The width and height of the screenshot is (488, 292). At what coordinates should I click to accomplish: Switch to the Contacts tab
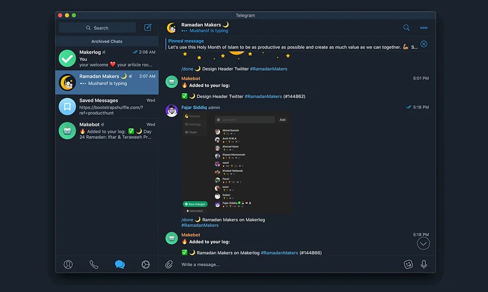(x=68, y=264)
